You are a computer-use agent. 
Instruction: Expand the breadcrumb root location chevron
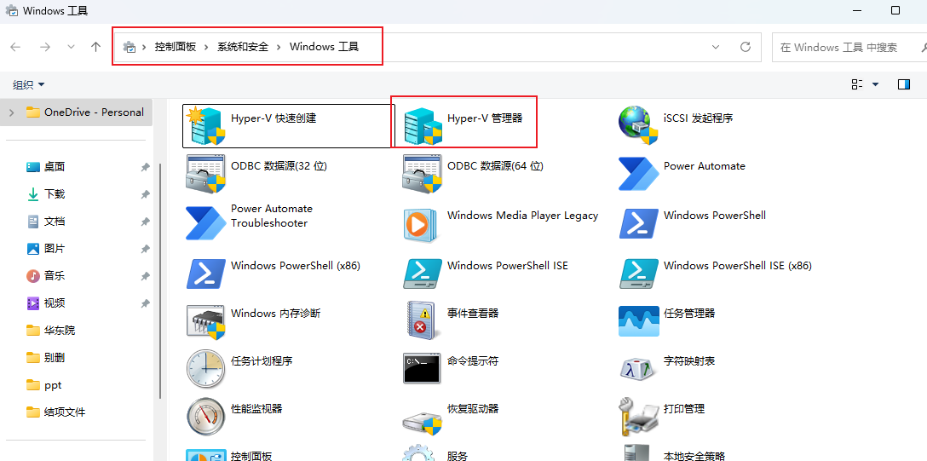tap(144, 47)
